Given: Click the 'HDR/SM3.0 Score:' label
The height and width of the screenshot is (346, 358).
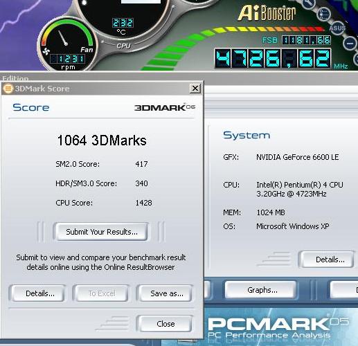Looking at the screenshot, I should [86, 183].
